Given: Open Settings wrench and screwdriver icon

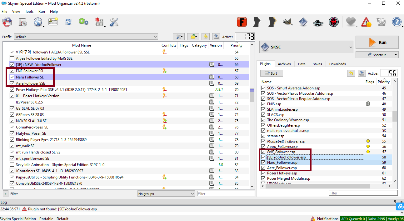Looking at the screenshot, I should point(114,22).
